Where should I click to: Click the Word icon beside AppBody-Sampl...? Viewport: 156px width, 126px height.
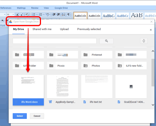[x=50, y=102]
